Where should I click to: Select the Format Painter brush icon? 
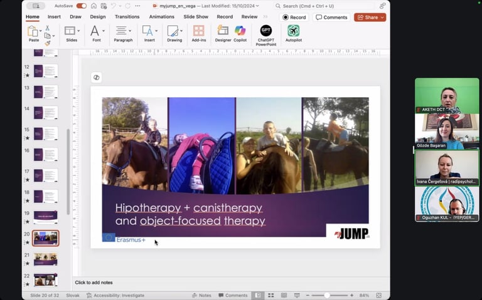pos(47,43)
